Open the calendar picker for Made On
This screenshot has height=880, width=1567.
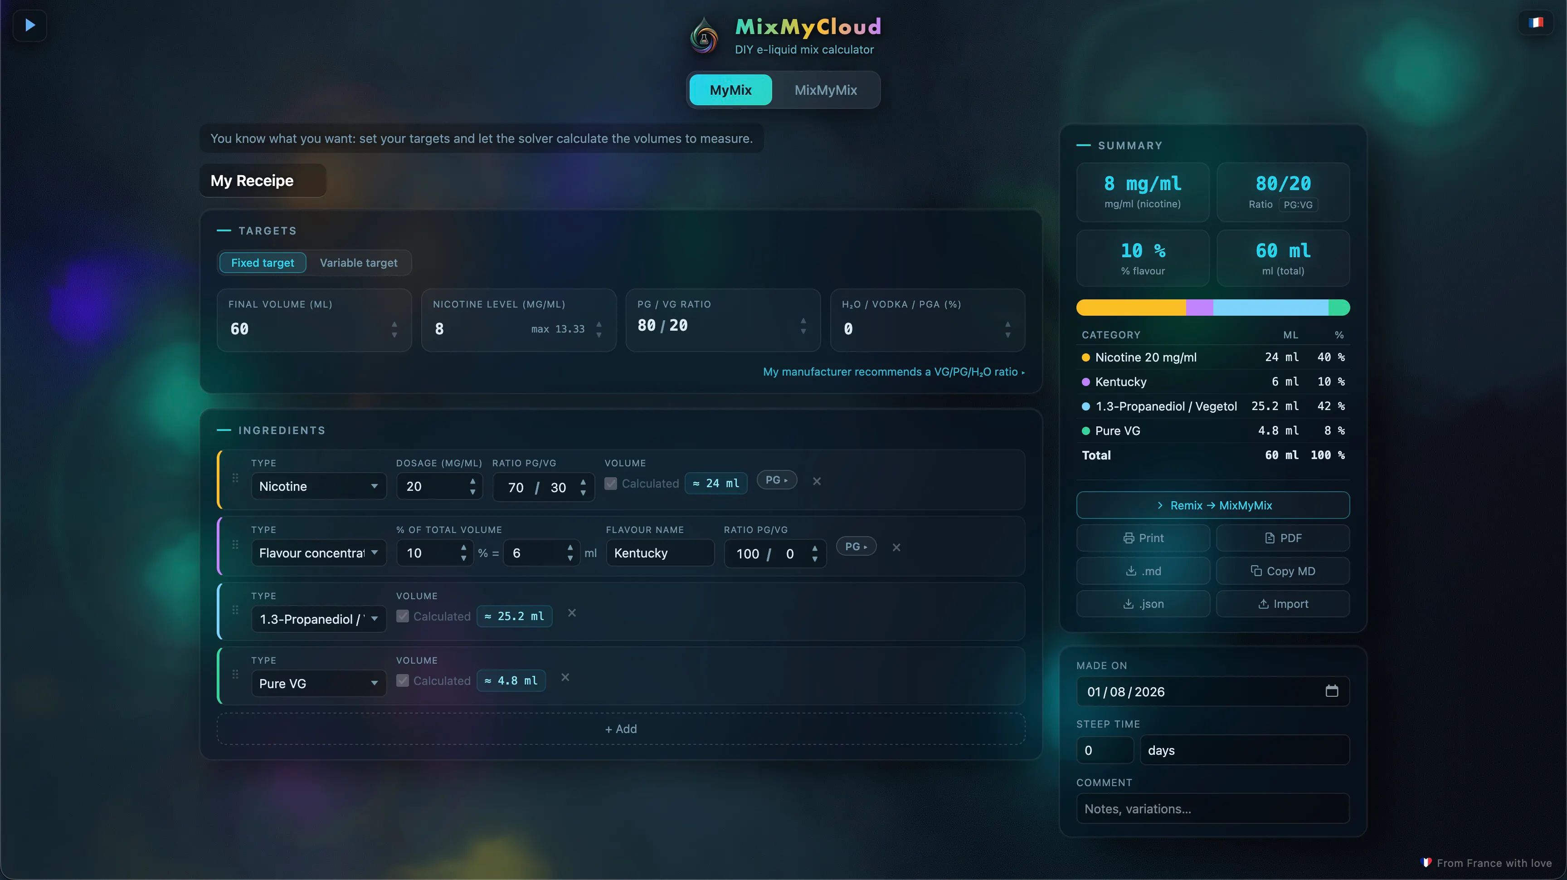pos(1332,691)
